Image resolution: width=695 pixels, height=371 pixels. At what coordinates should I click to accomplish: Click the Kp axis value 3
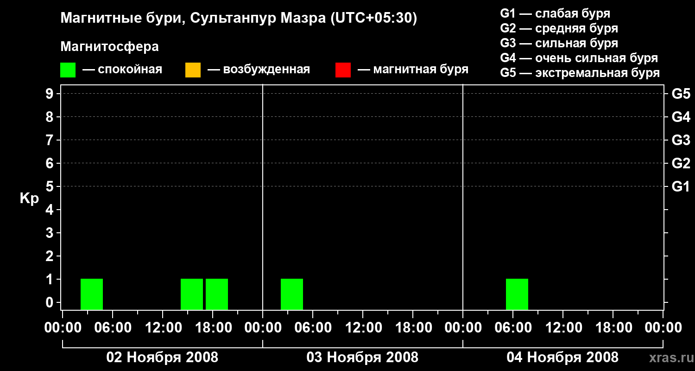pyautogui.click(x=49, y=233)
